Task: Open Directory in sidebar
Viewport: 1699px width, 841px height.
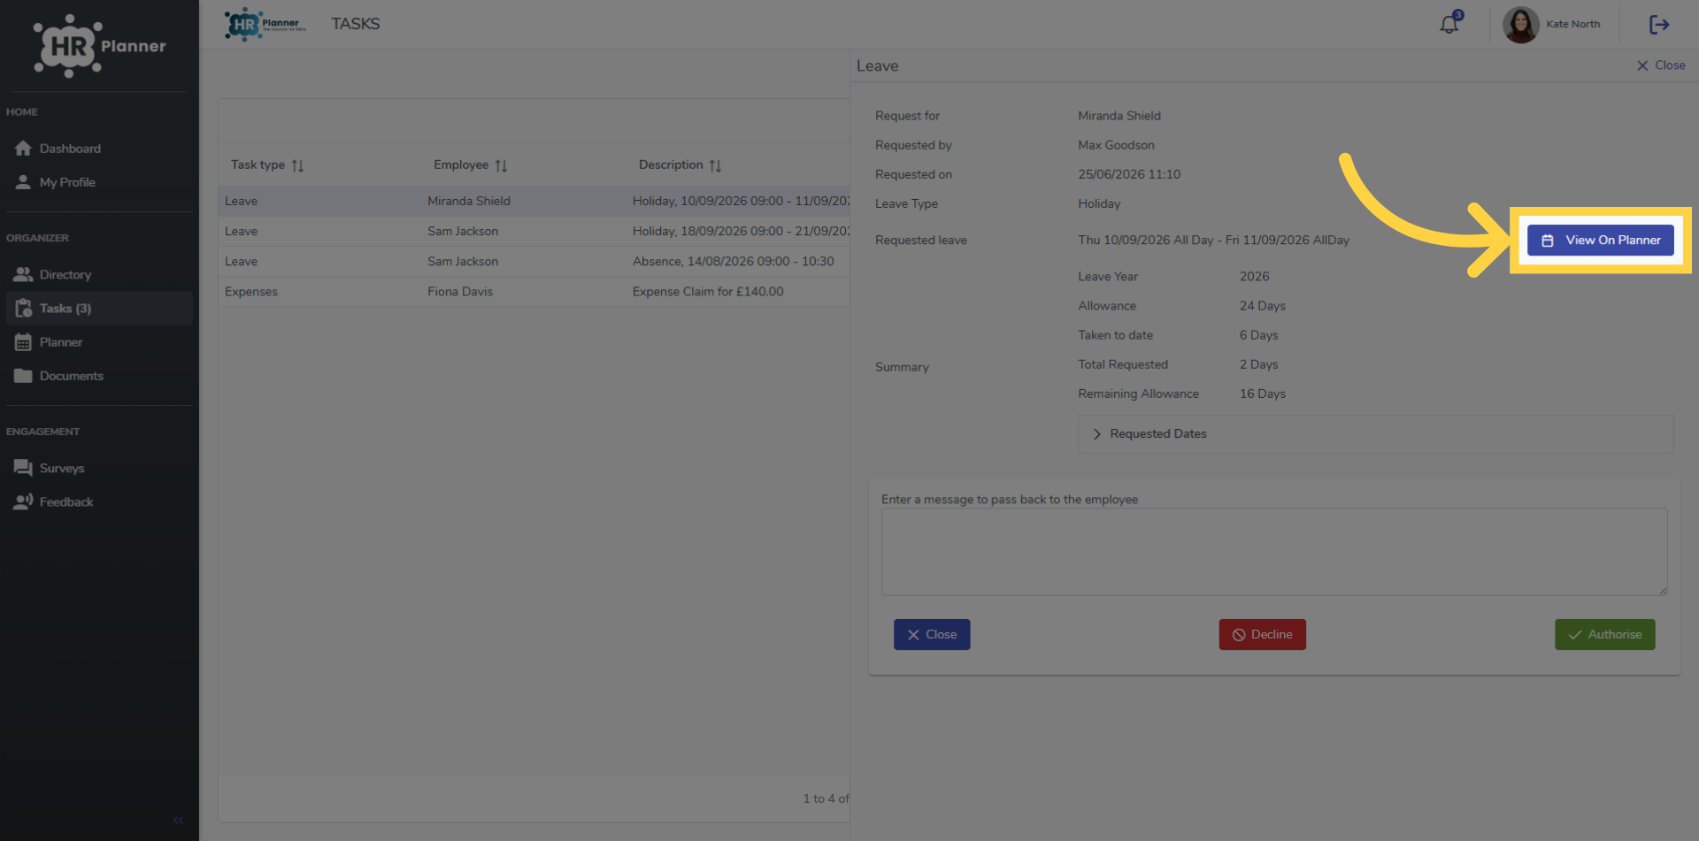Action: 99,275
